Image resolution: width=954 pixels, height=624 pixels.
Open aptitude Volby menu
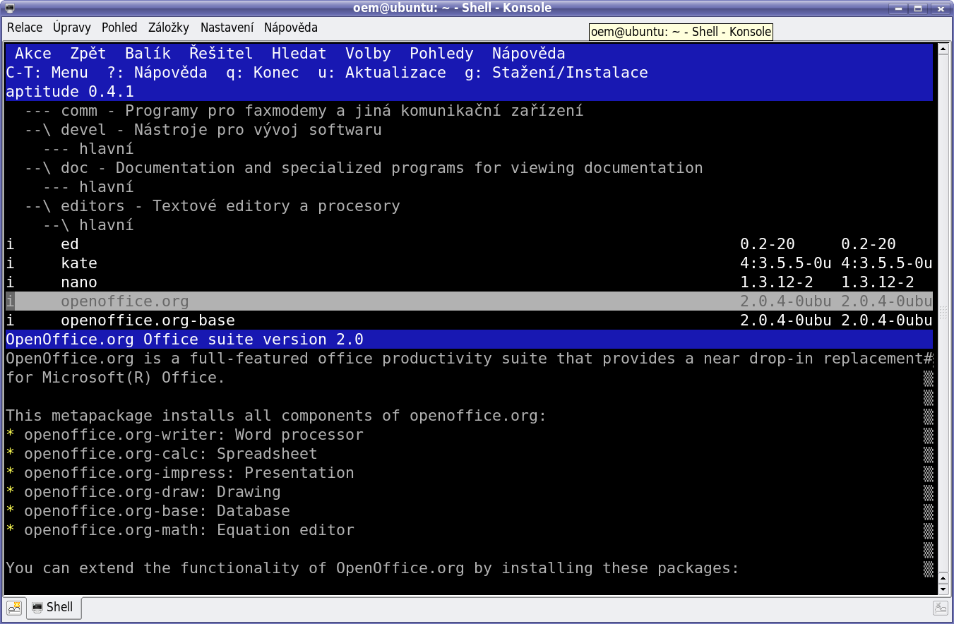pos(368,54)
